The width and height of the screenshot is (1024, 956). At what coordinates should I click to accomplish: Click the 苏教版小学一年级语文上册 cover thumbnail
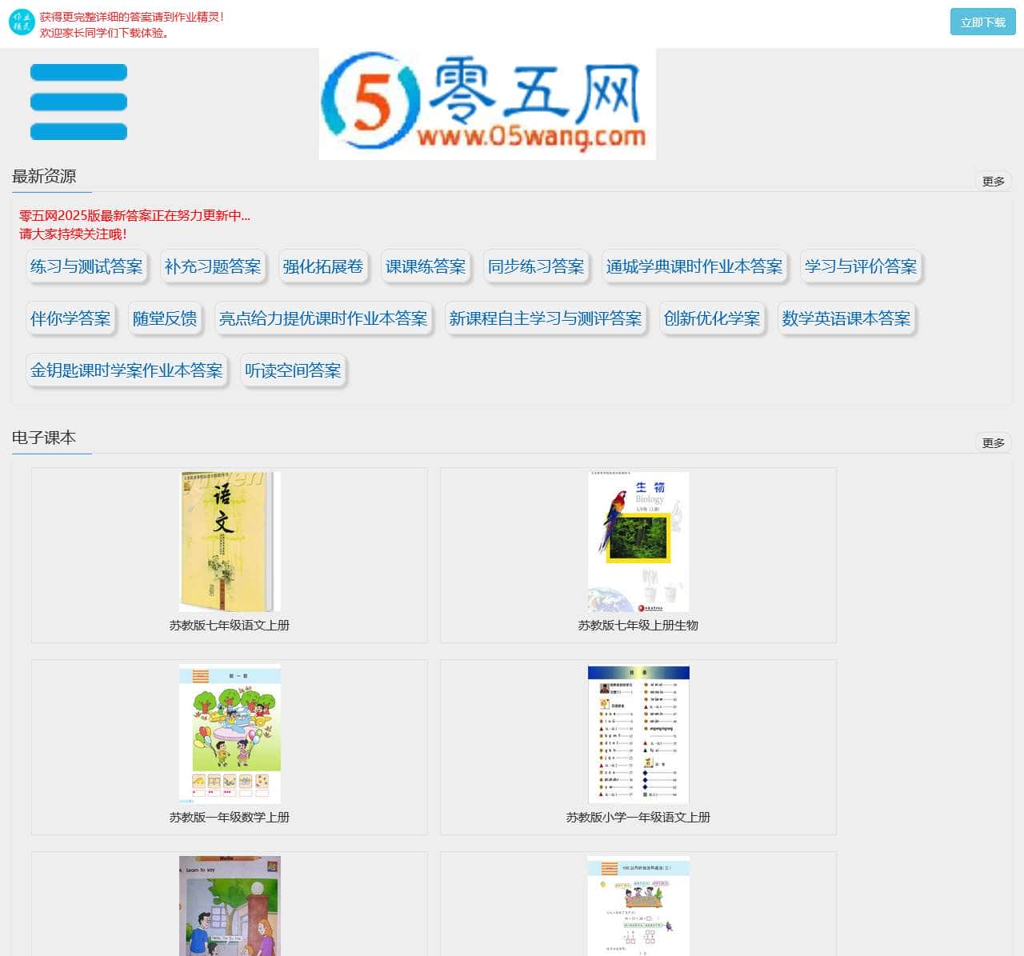pyautogui.click(x=638, y=734)
